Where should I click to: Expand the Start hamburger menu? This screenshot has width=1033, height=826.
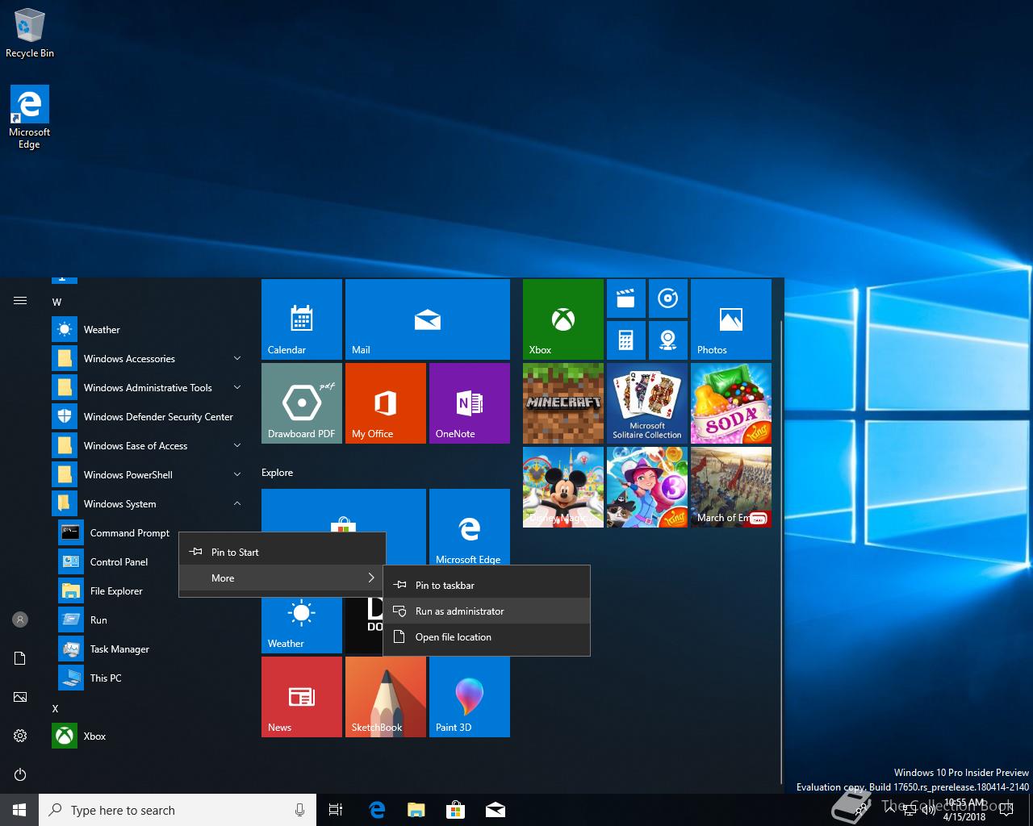[x=20, y=301]
